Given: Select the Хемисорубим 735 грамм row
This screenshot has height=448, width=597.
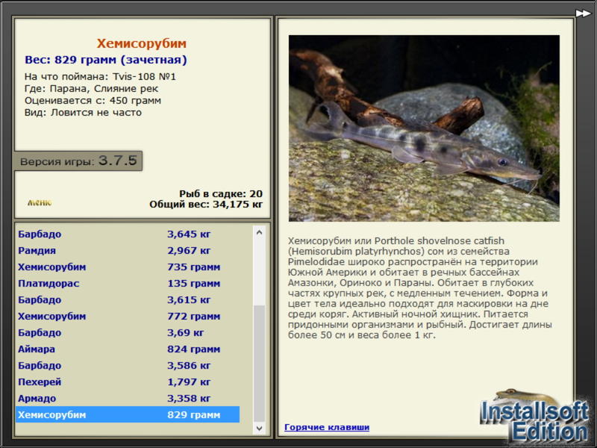Looking at the screenshot, I should click(x=128, y=267).
